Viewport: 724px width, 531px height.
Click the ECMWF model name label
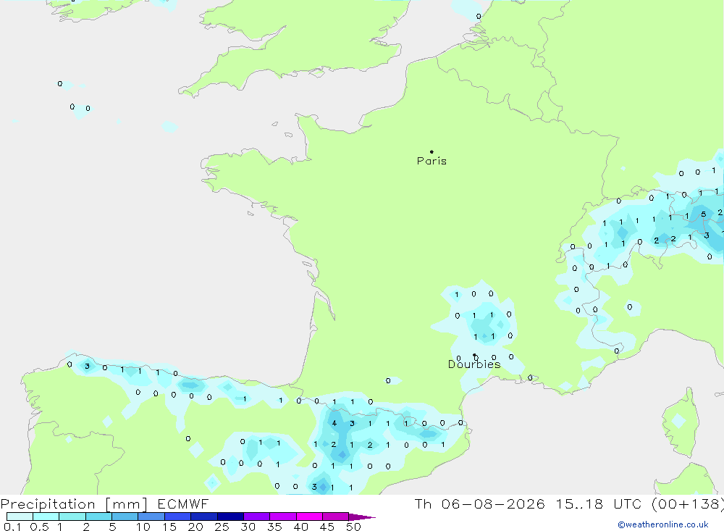183,503
